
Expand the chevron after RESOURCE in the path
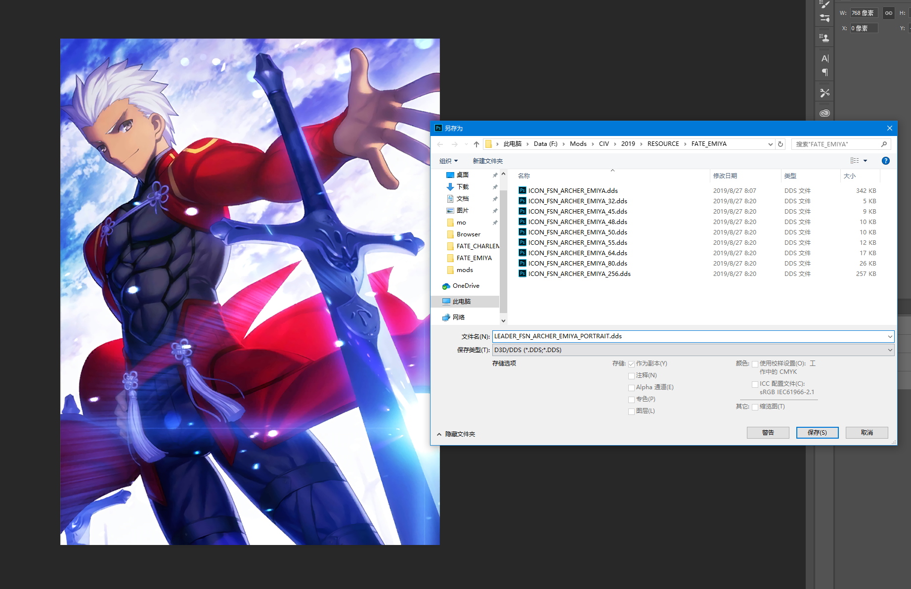pos(685,144)
